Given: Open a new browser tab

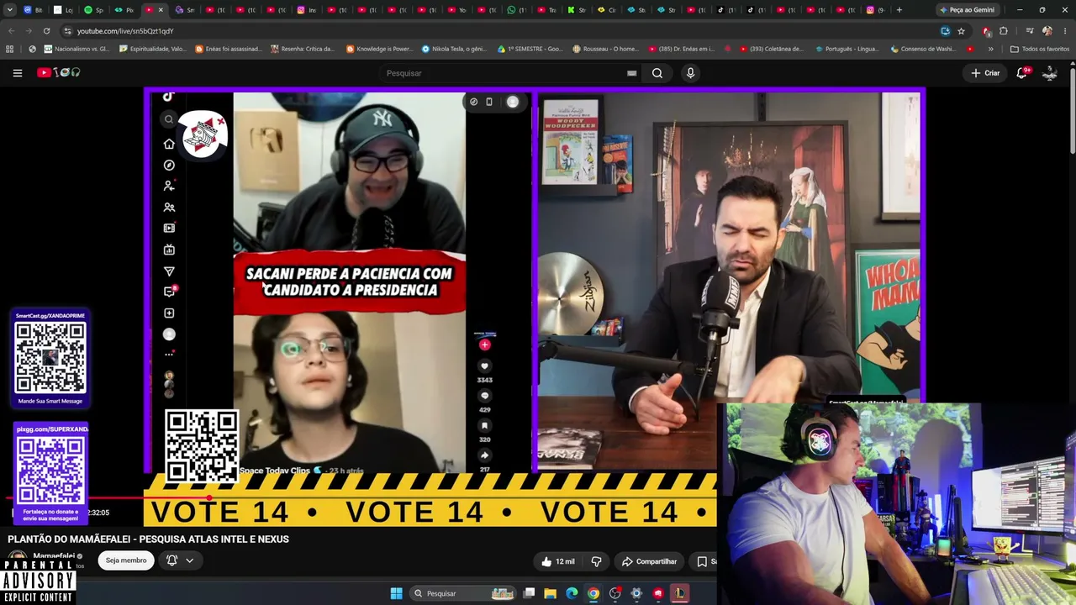Looking at the screenshot, I should click(x=899, y=10).
